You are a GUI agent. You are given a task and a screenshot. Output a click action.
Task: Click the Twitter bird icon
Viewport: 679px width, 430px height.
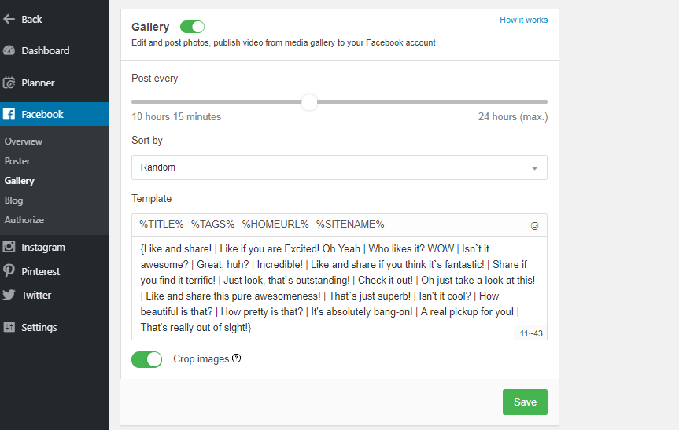9,296
